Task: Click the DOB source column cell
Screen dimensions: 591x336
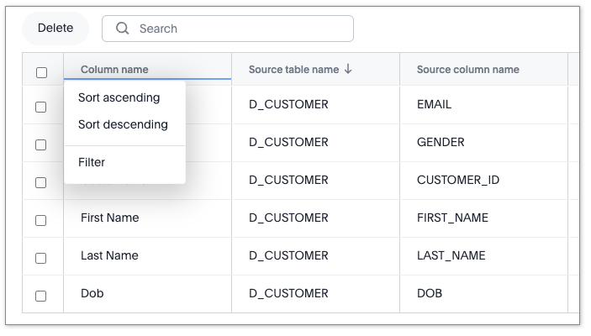Action: tap(483, 293)
